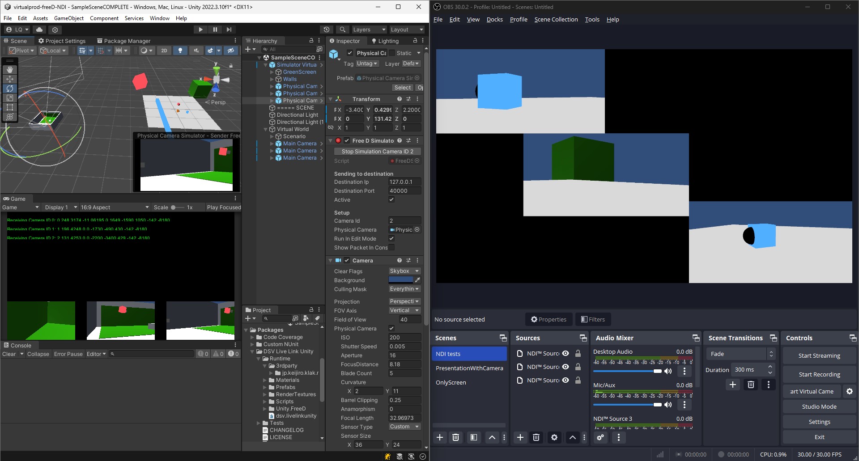Image resolution: width=859 pixels, height=461 pixels.
Task: Hide NDI Source 1 with its eye toggle
Action: coord(565,353)
